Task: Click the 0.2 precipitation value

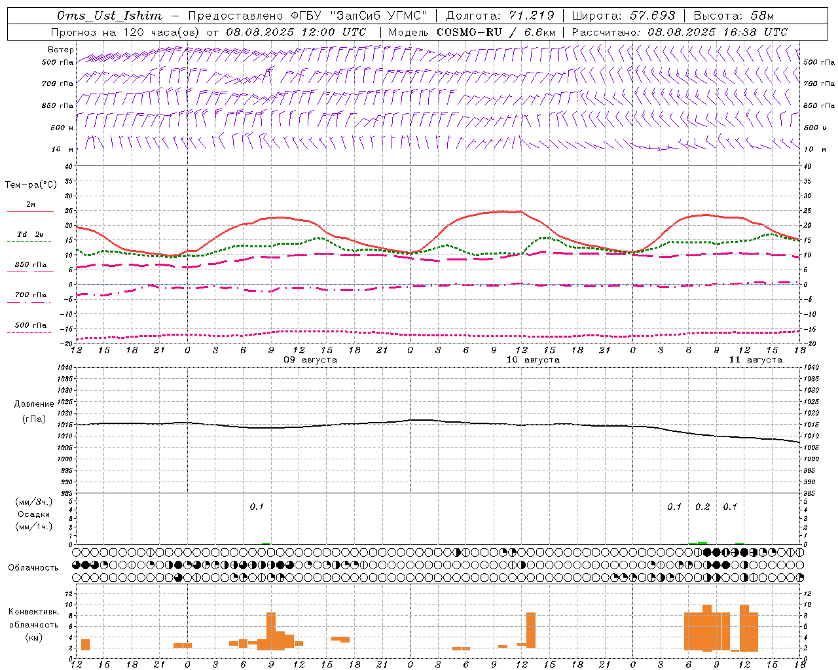Action: (x=702, y=507)
